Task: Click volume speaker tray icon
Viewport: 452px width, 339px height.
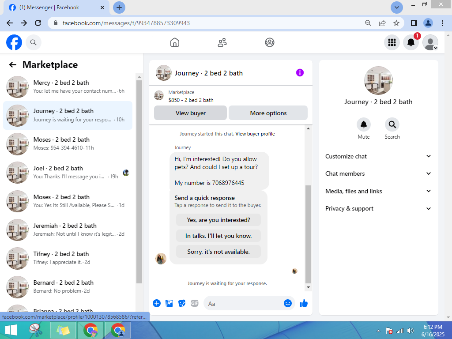Action: [x=410, y=331]
